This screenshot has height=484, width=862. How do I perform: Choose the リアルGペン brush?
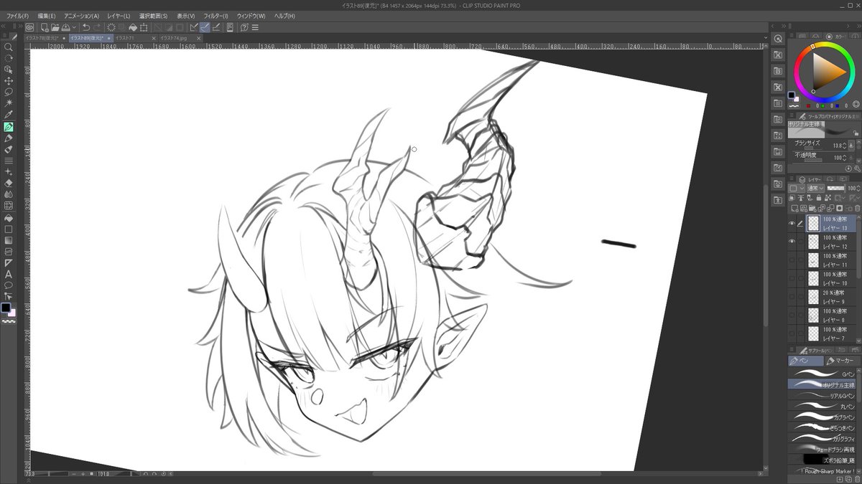pyautogui.click(x=822, y=395)
